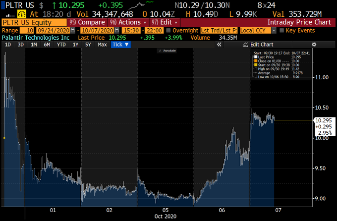Open the Local CCY dropdown arrow
337x221 pixels.
click(274, 30)
